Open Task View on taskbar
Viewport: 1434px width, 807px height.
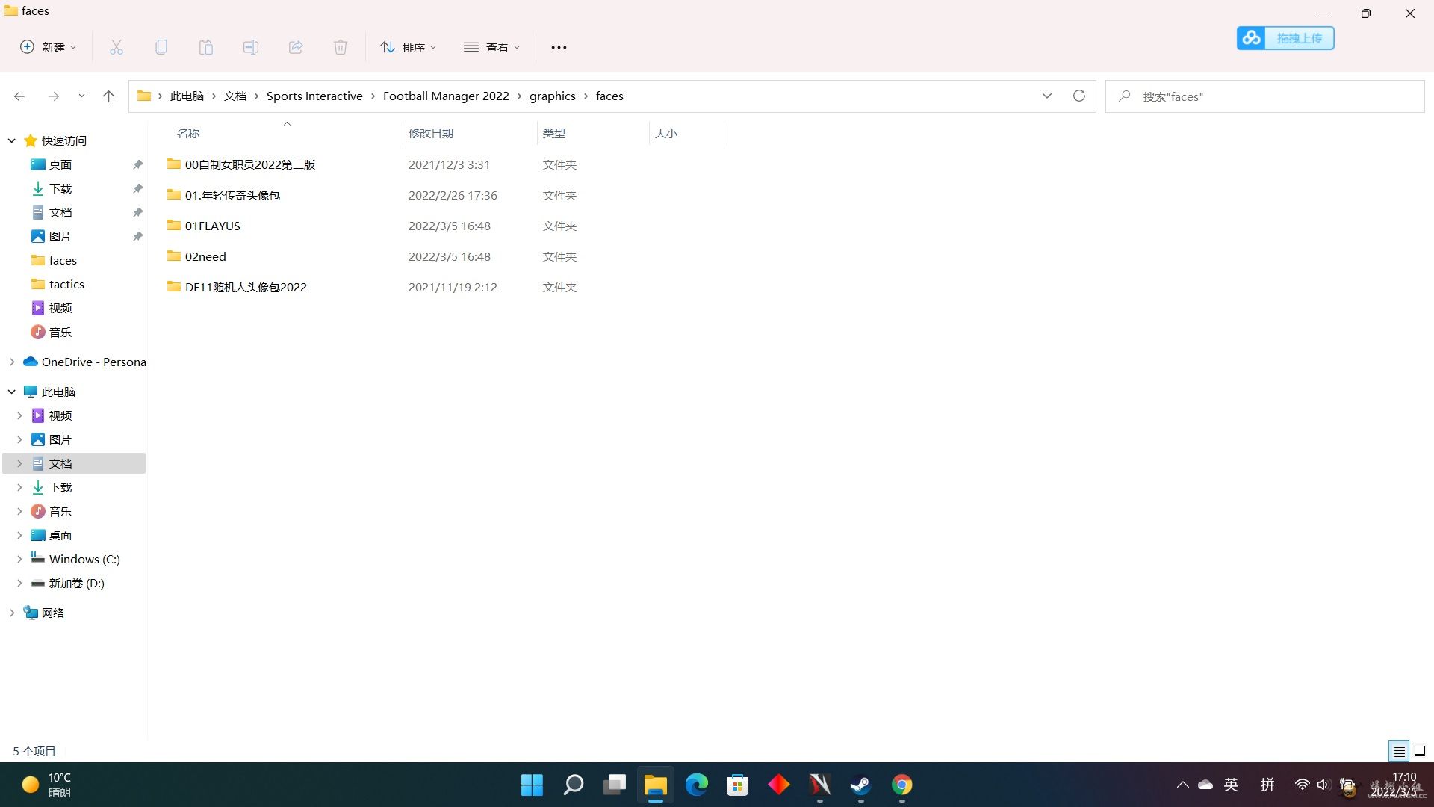[x=614, y=785]
